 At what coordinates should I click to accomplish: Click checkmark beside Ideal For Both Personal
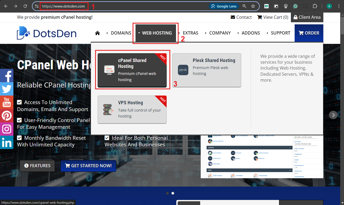tap(107, 138)
